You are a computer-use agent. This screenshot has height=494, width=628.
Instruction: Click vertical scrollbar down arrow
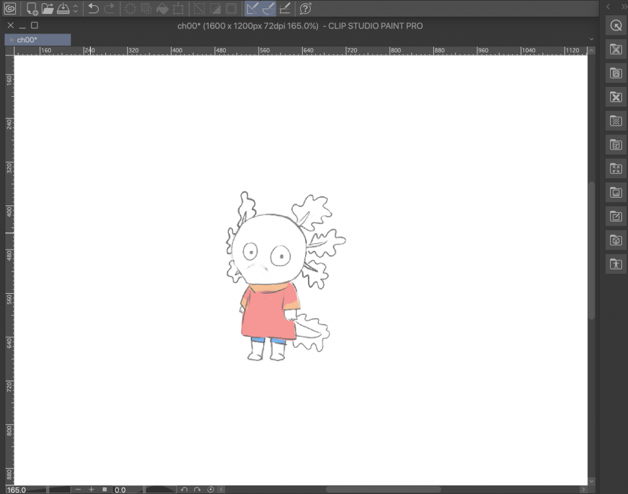[592, 481]
